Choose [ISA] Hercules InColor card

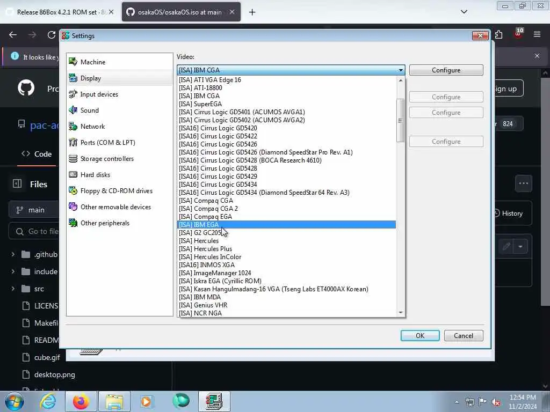pos(287,257)
